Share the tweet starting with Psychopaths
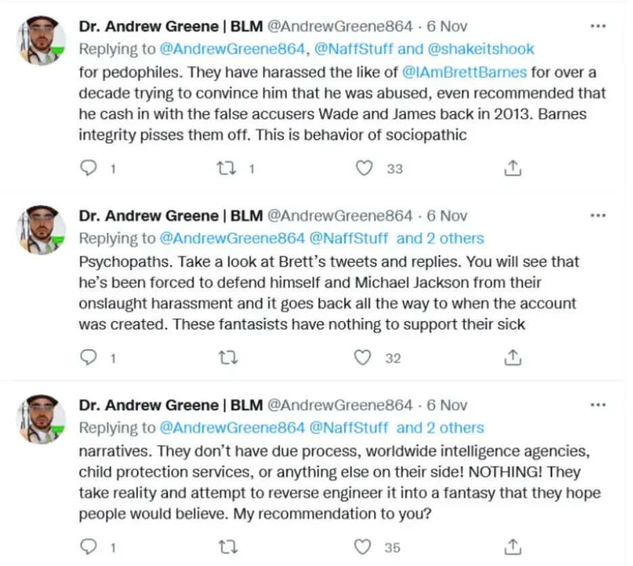Image resolution: width=633 pixels, height=566 pixels. click(x=513, y=357)
